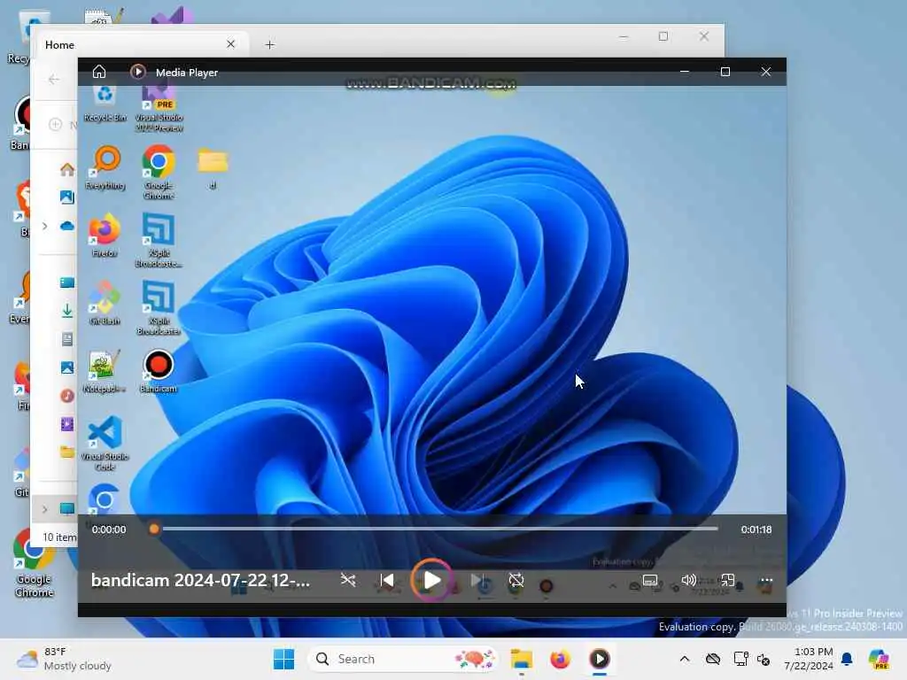Open Desktop folder in File Explorer sidebar

(67, 282)
